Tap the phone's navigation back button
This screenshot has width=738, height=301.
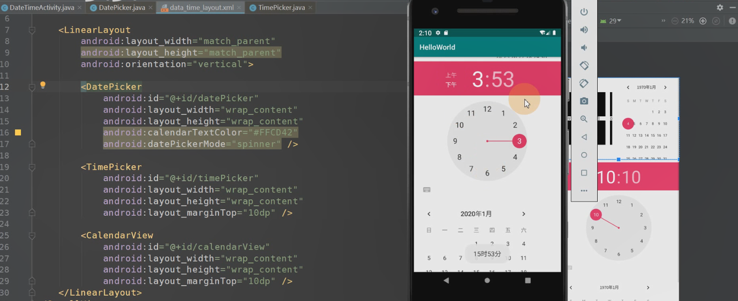pos(446,280)
